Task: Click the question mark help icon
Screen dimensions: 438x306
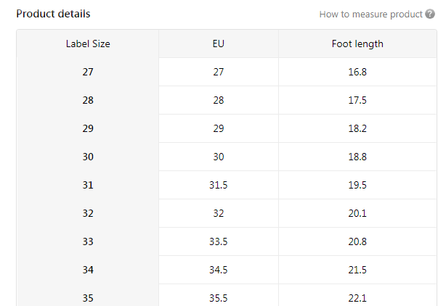Action: pos(430,15)
